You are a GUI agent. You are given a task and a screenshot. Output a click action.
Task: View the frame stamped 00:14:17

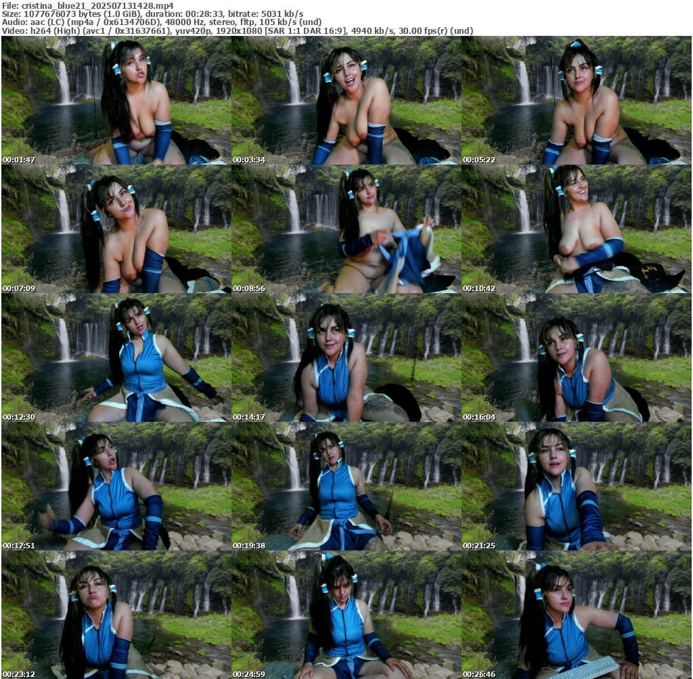346,357
